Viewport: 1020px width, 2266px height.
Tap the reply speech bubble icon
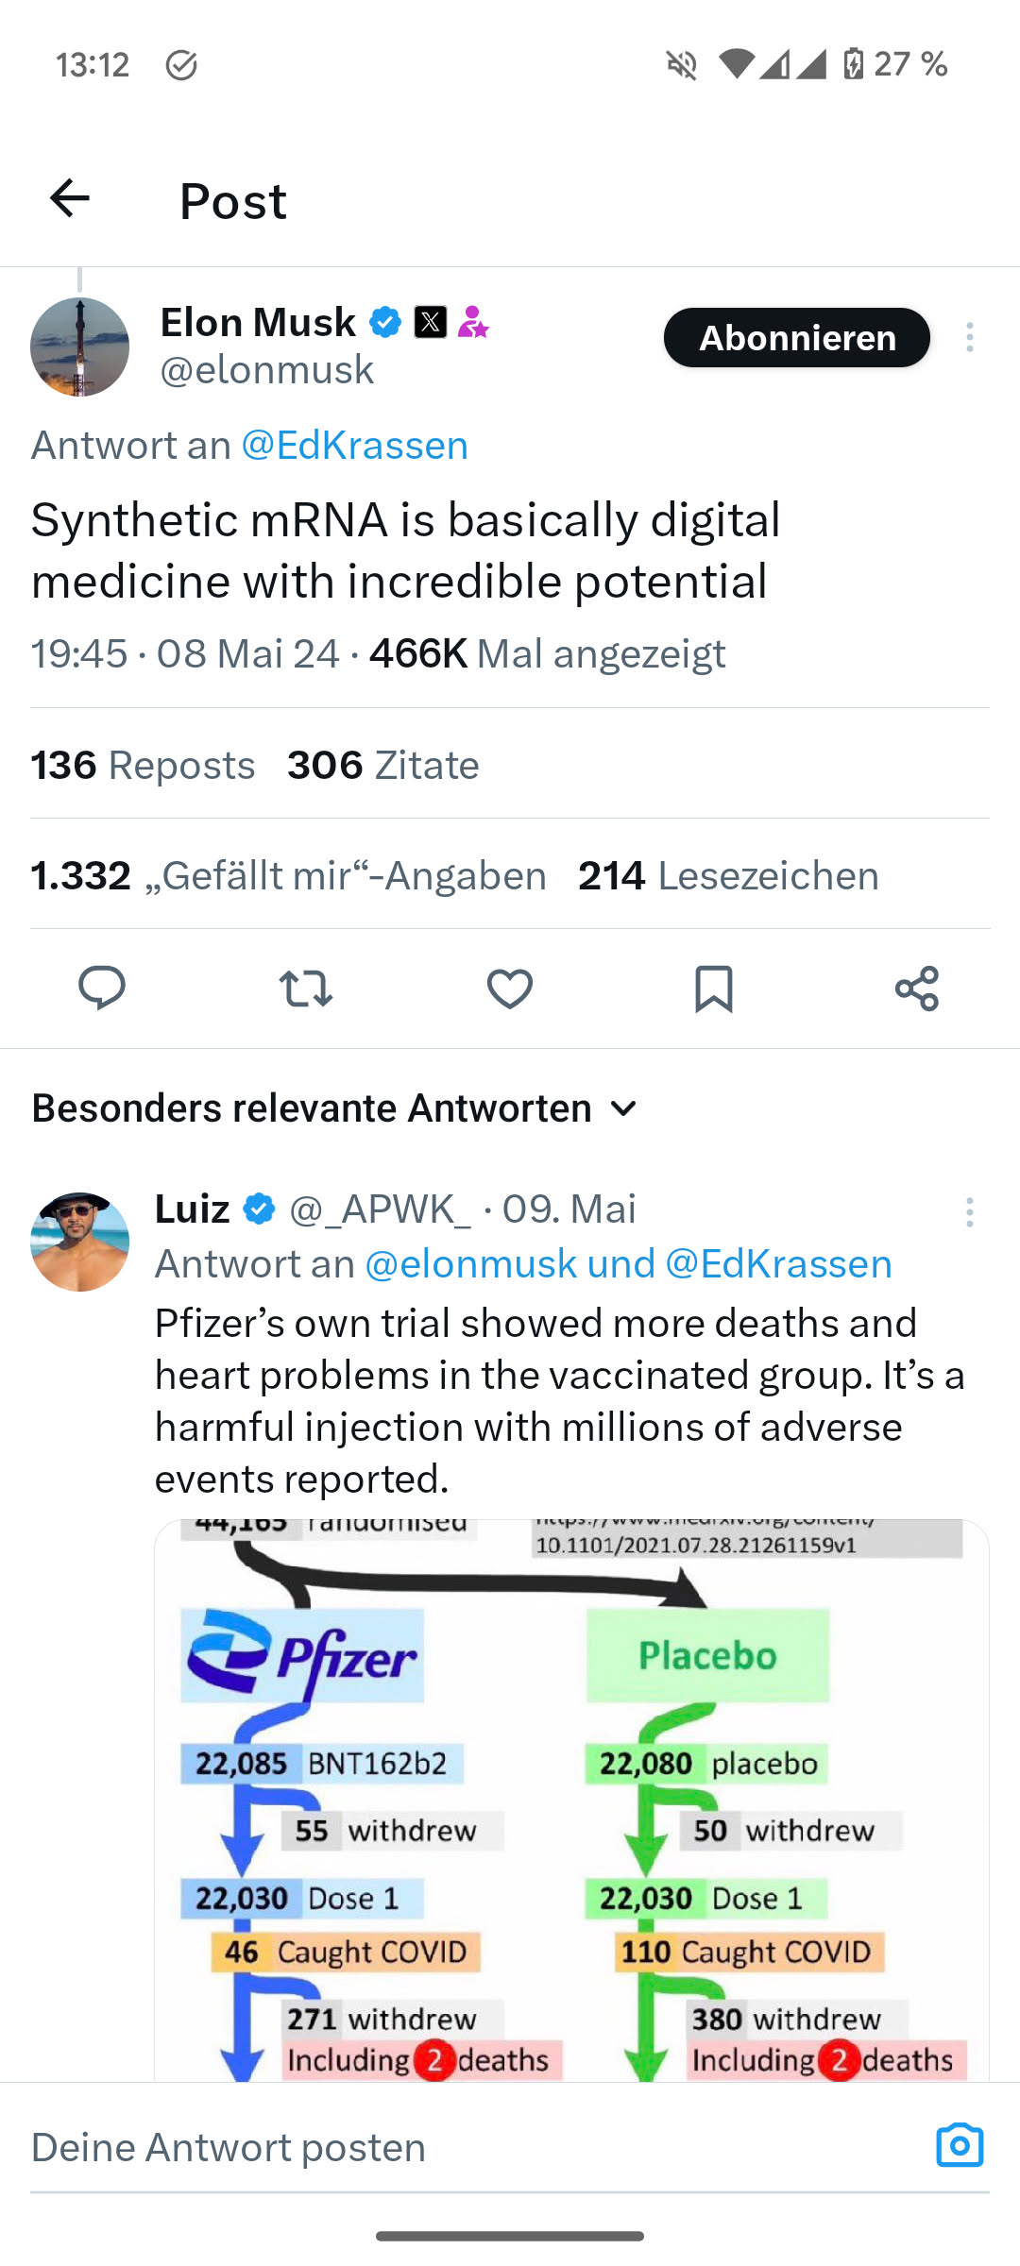coord(102,989)
